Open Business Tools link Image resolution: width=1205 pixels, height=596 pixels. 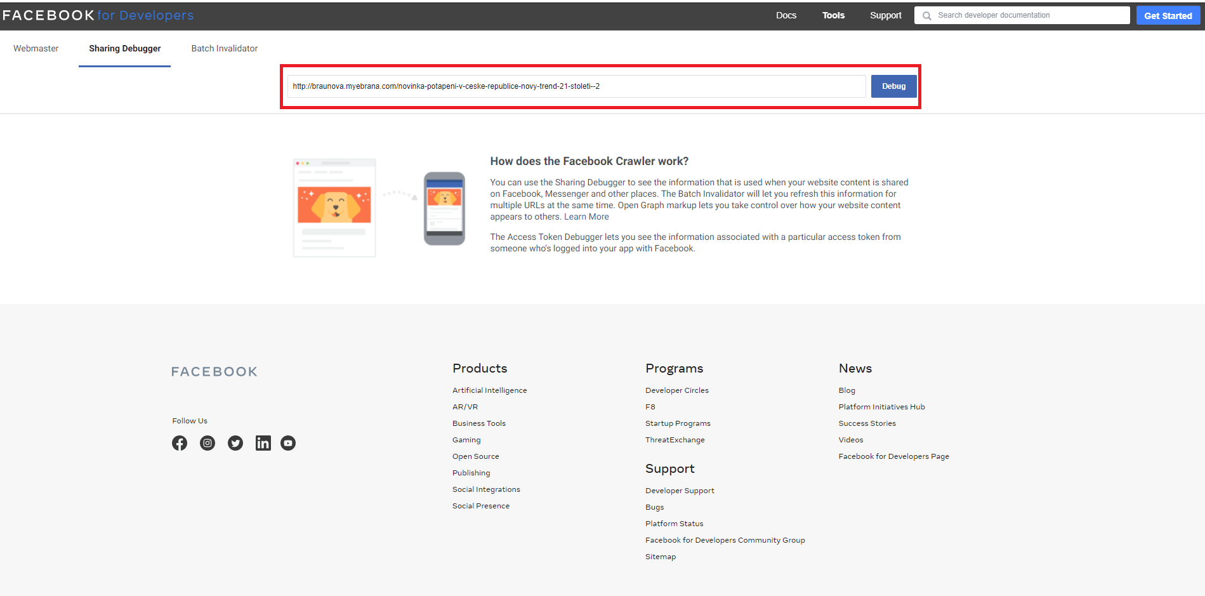coord(479,423)
